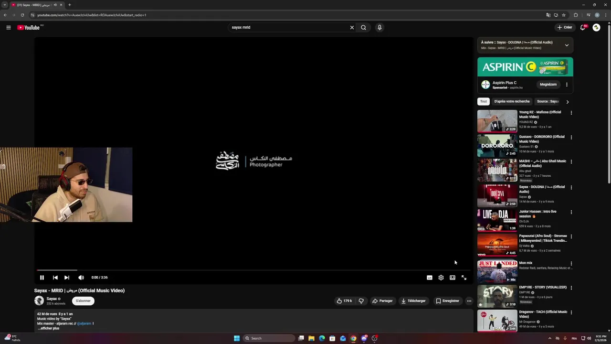
Task: Click the Créer button
Action: pos(564,27)
